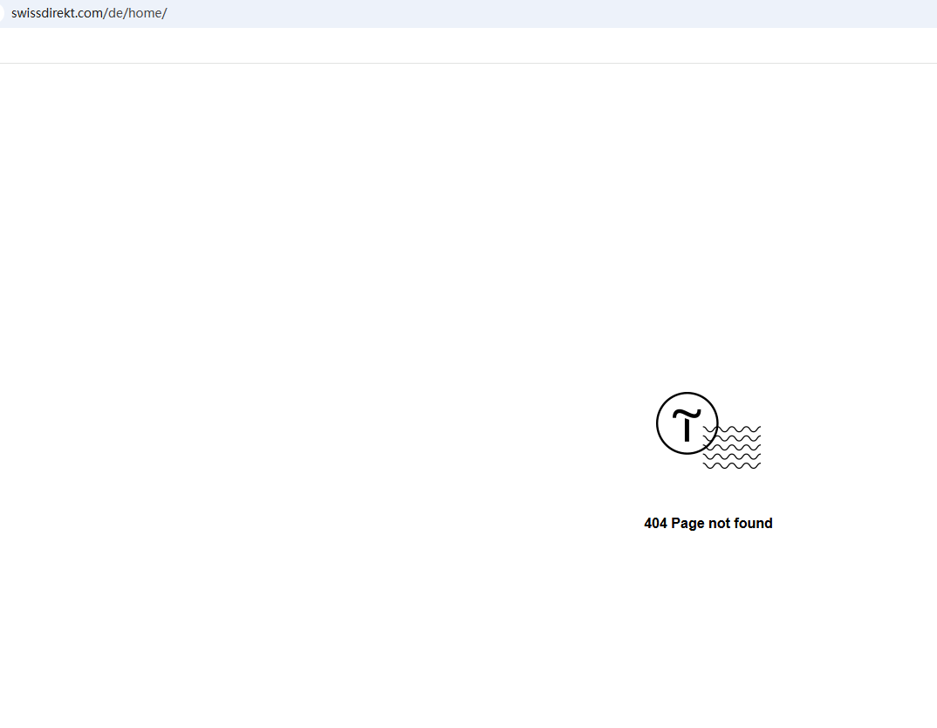Click the Tilda circle logo icon
Screen dimensions: 937x728
[x=687, y=423]
